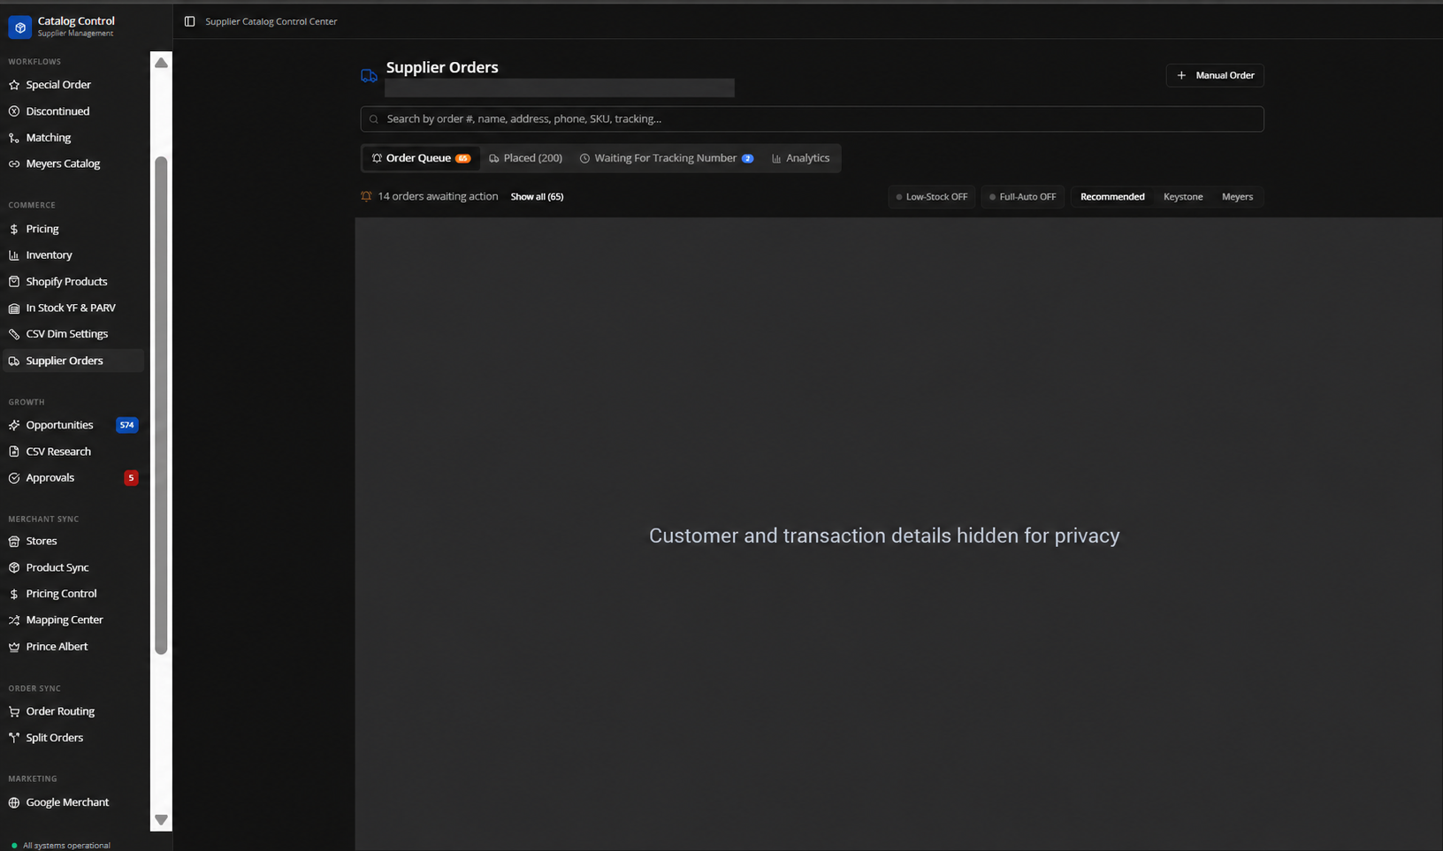Open Supplier Orders in sidebar
Screen dimensions: 1443x851
tap(73, 361)
